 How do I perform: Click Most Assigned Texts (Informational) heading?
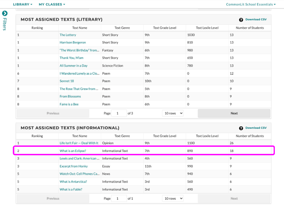pos(70,128)
